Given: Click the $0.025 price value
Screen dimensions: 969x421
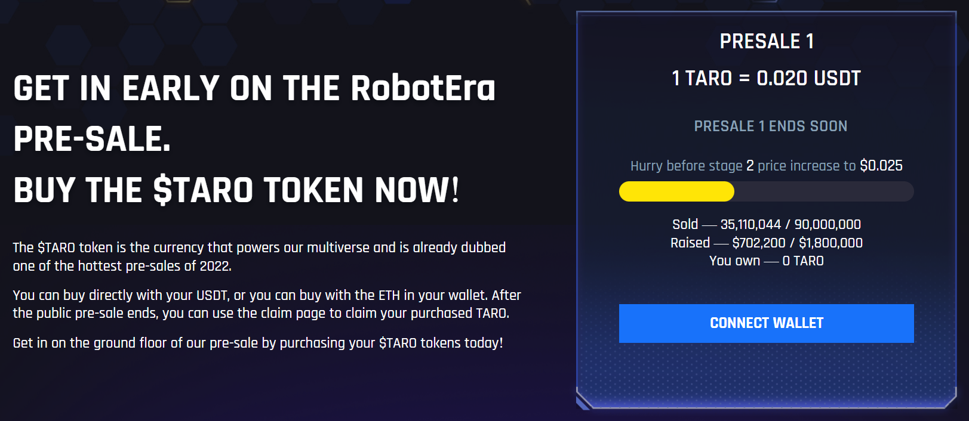Looking at the screenshot, I should tap(881, 166).
